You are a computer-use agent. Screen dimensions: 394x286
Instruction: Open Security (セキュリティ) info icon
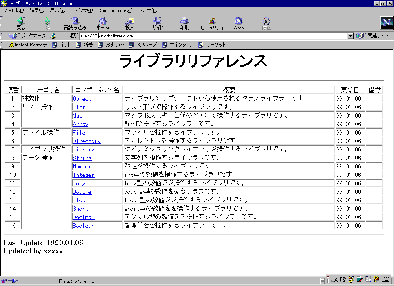tap(212, 23)
